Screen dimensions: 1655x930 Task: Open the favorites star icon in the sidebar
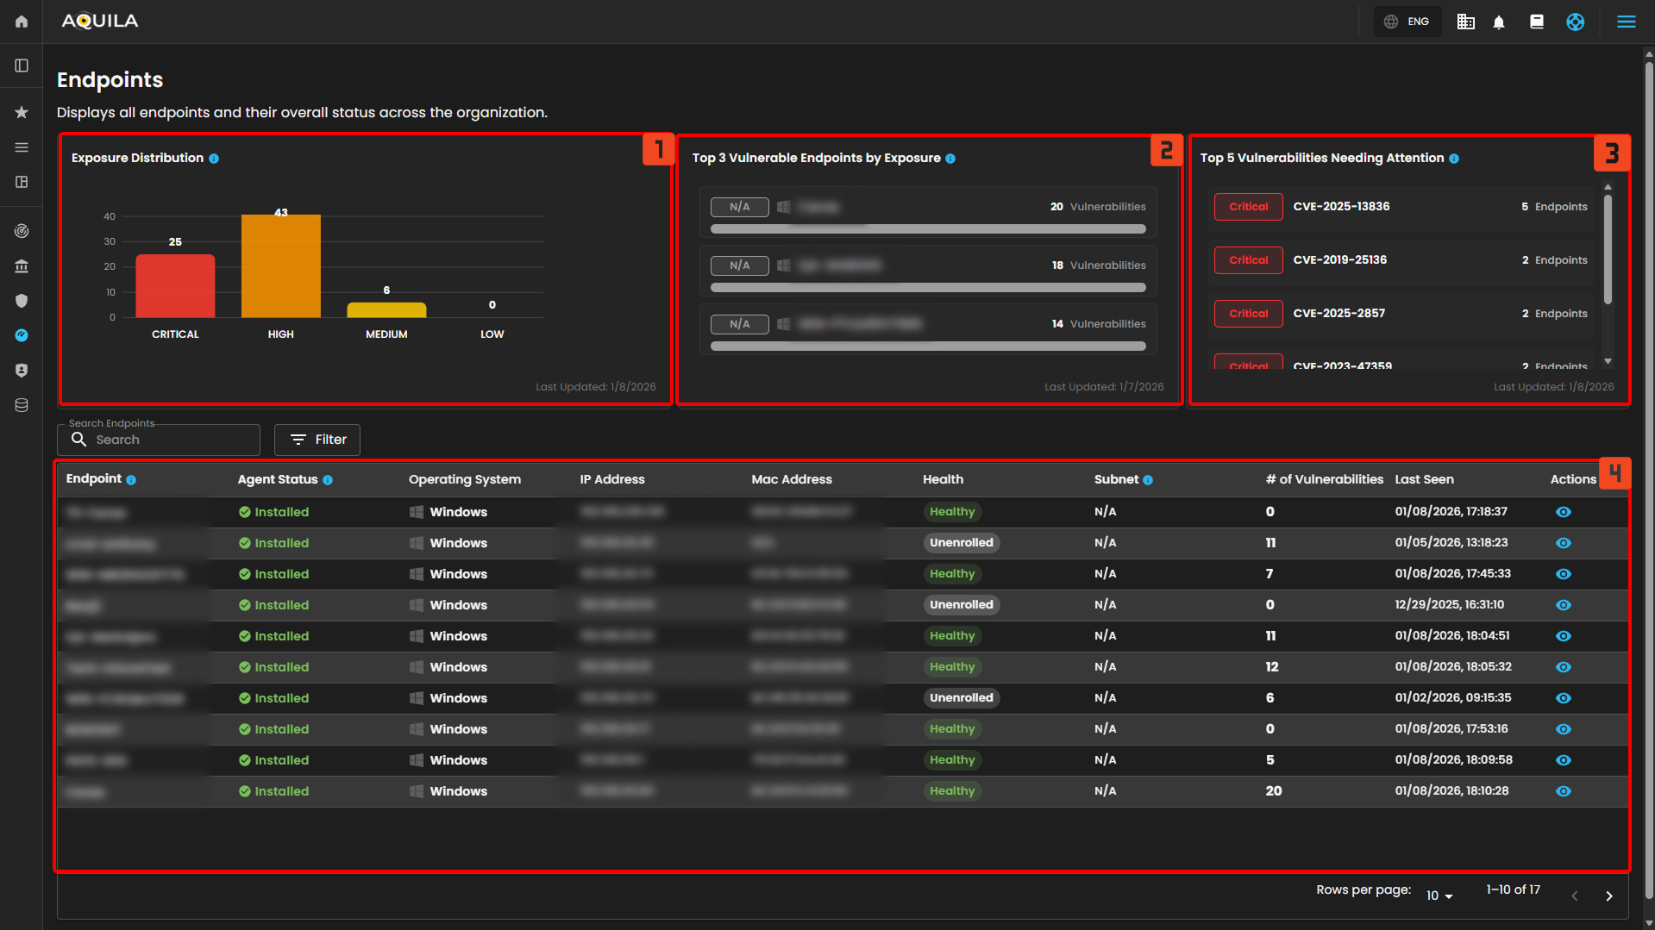[x=22, y=112]
